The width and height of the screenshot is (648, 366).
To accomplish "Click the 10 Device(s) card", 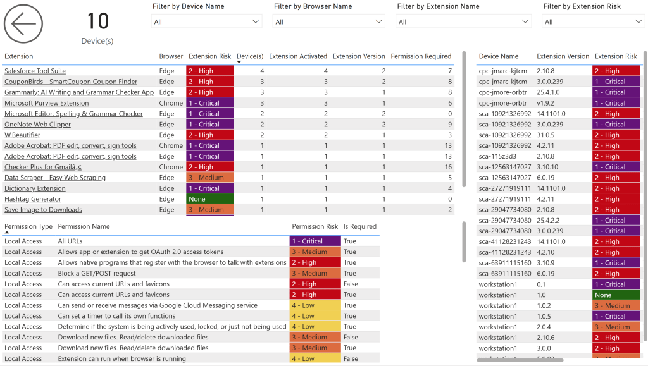I will (x=97, y=27).
